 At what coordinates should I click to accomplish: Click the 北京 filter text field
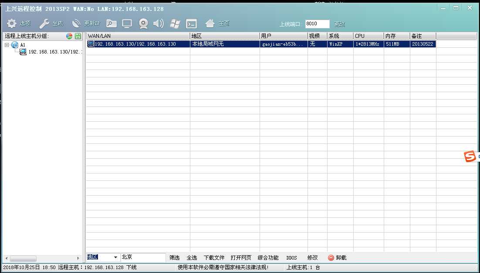pos(143,257)
